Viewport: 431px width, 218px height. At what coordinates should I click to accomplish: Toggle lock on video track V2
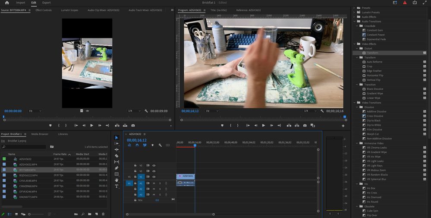[x=135, y=171]
